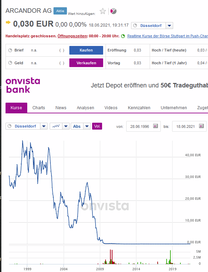Click the Vortag value 0,03
Viewport: 208px width, 272px height.
tap(137, 63)
